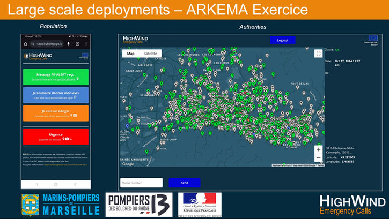
Task: Switch the map to Satellite view
Action: (x=150, y=54)
